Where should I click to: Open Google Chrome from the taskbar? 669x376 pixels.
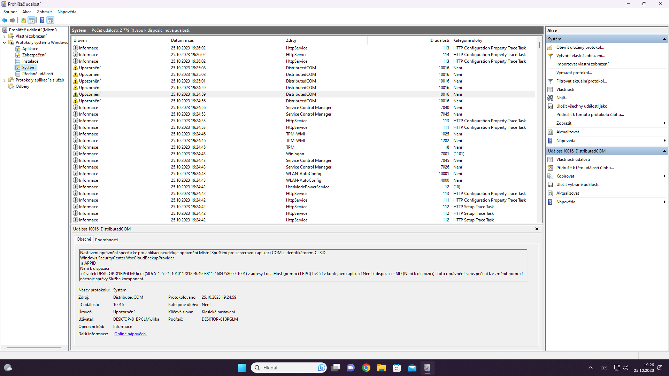pyautogui.click(x=366, y=368)
